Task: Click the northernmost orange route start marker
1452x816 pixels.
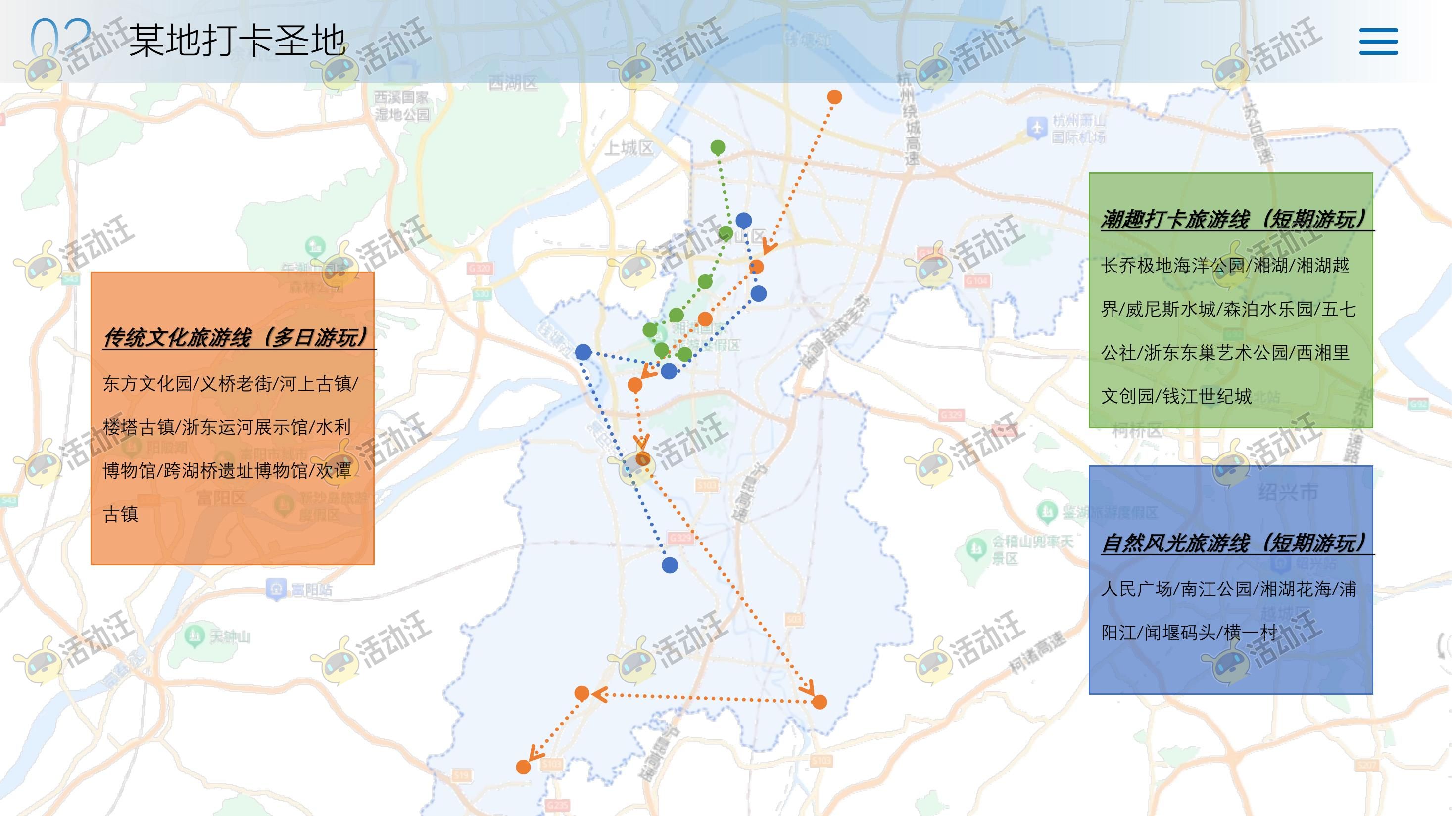Action: [x=835, y=97]
